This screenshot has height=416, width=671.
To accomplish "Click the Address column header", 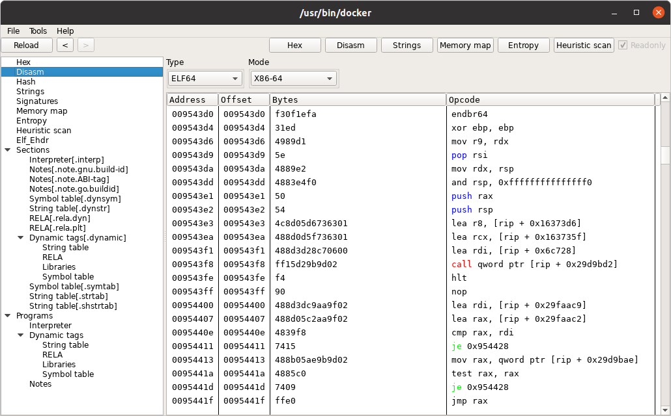I will pyautogui.click(x=193, y=99).
